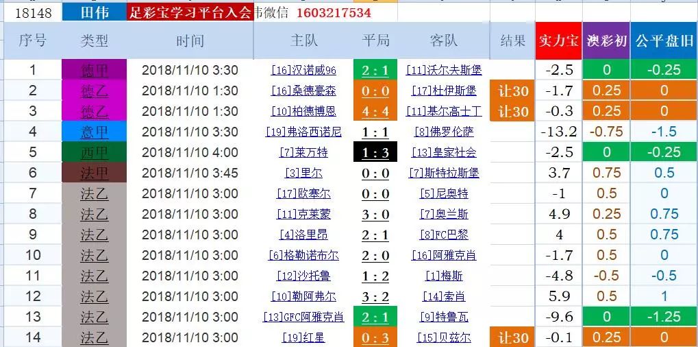Open the 索肖 team link
Image resolution: width=698 pixels, height=347 pixels.
tap(444, 296)
